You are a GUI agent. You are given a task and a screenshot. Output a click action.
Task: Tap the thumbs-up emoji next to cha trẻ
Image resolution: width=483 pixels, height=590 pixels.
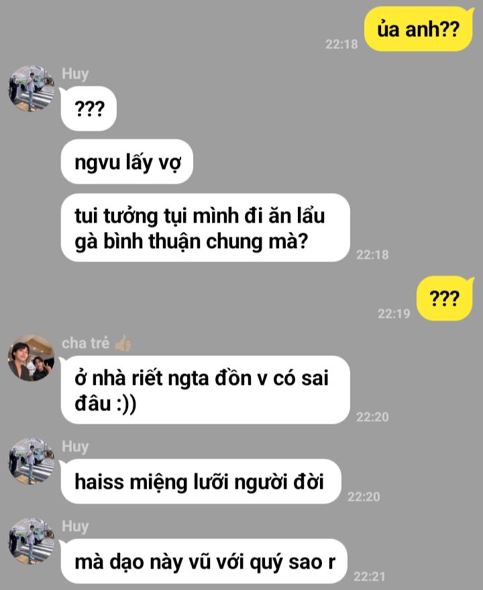click(x=123, y=343)
